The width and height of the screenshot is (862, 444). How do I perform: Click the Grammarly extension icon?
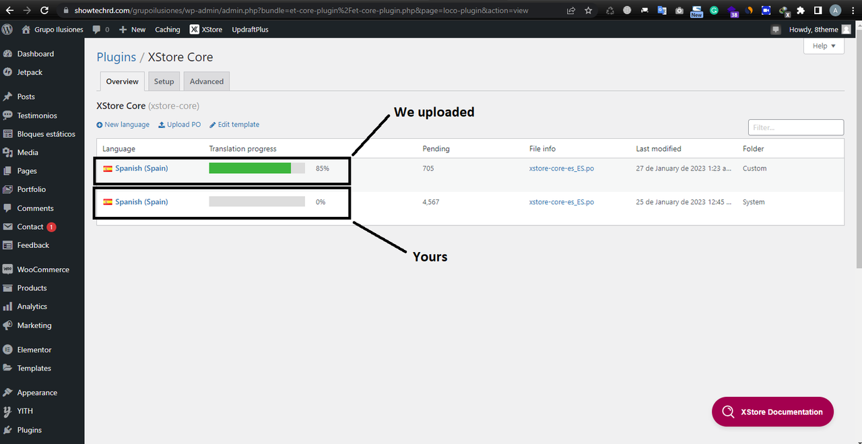pos(714,10)
